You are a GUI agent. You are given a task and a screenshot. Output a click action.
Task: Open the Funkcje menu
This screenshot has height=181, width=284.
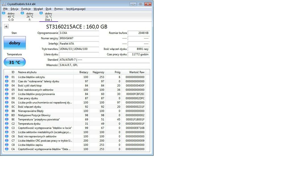(26, 9)
